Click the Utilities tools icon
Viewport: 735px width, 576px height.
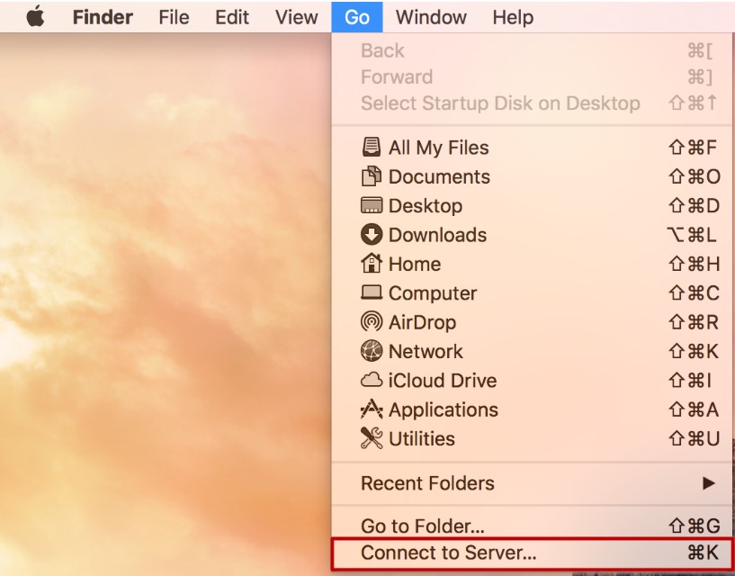point(372,437)
